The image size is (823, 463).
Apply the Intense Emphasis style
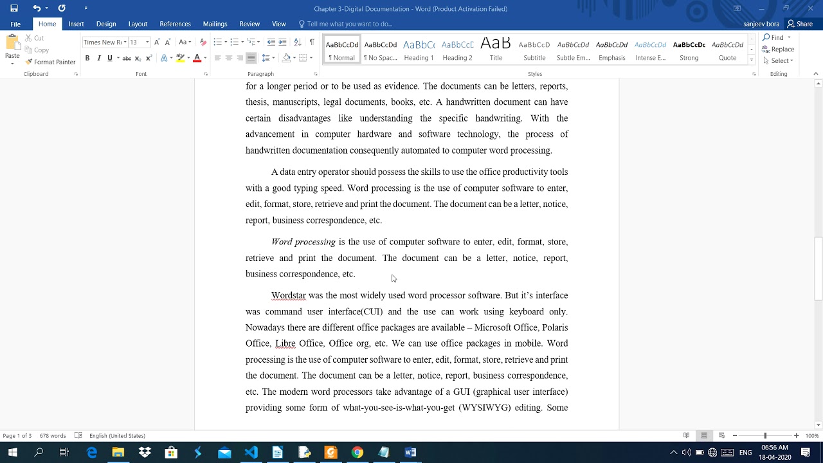[650, 50]
